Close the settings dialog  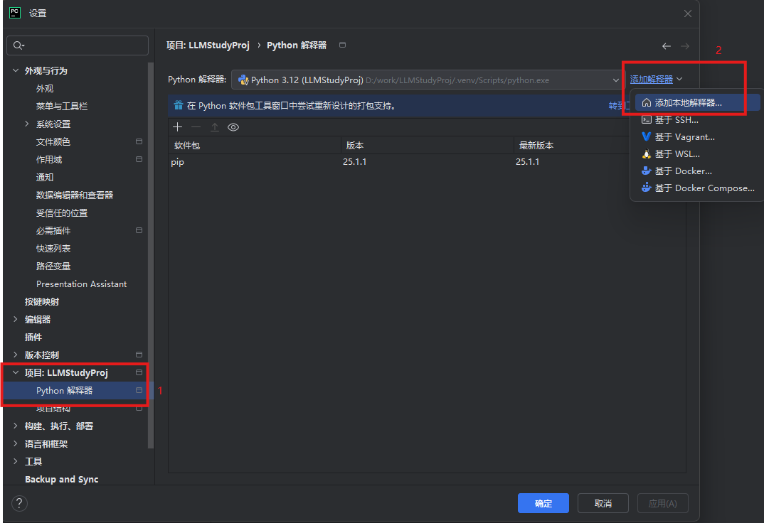687,14
